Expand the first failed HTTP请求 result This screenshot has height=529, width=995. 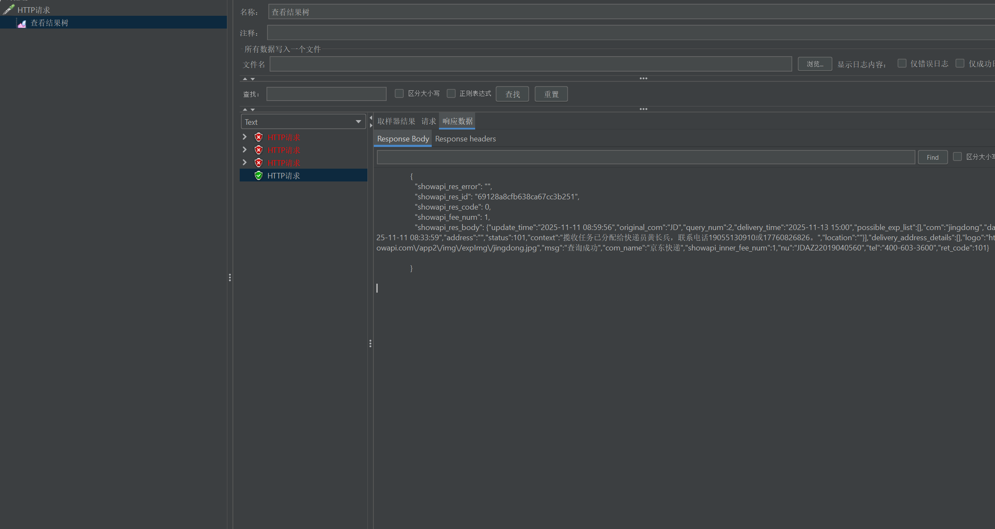pos(244,137)
